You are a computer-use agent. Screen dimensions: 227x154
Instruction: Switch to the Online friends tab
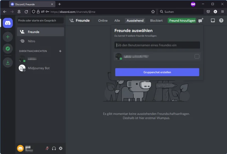(x=103, y=21)
